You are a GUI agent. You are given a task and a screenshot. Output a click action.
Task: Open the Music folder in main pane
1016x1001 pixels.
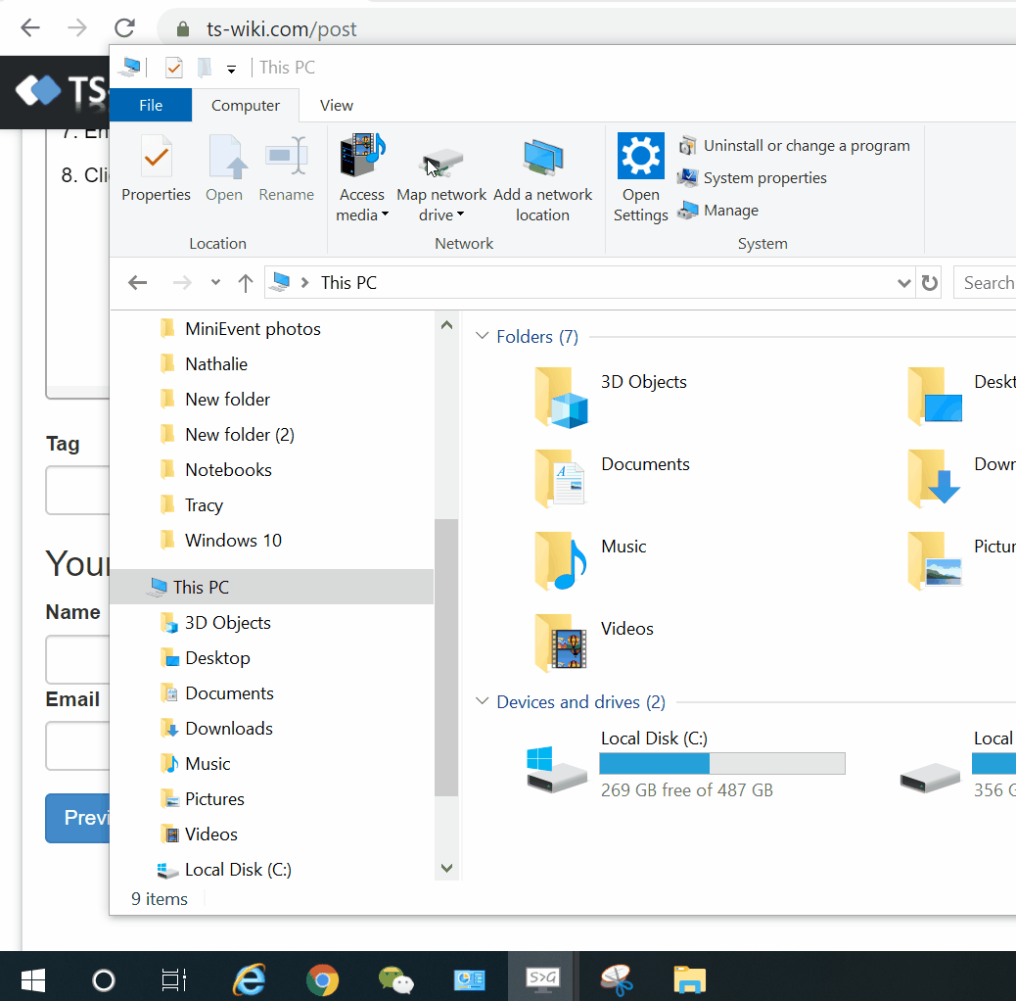[x=562, y=561]
